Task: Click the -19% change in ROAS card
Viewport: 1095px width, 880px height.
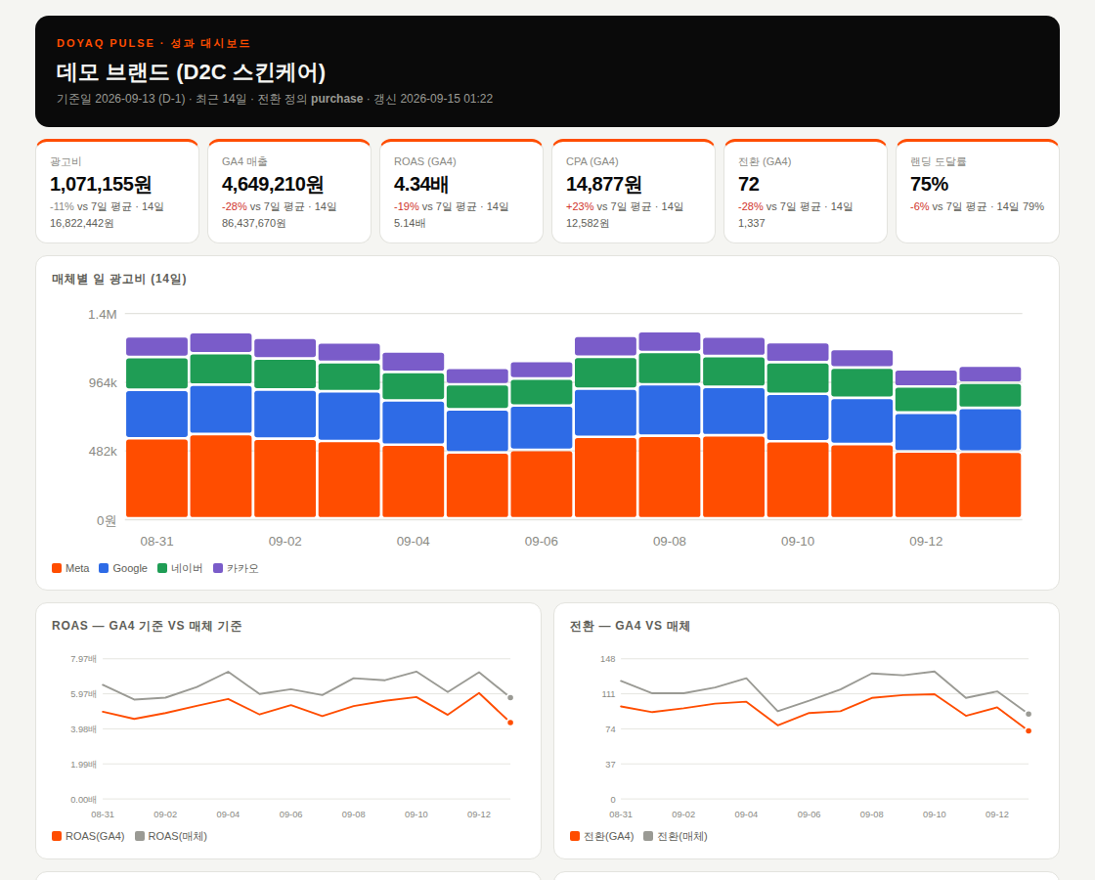Action: [x=407, y=206]
